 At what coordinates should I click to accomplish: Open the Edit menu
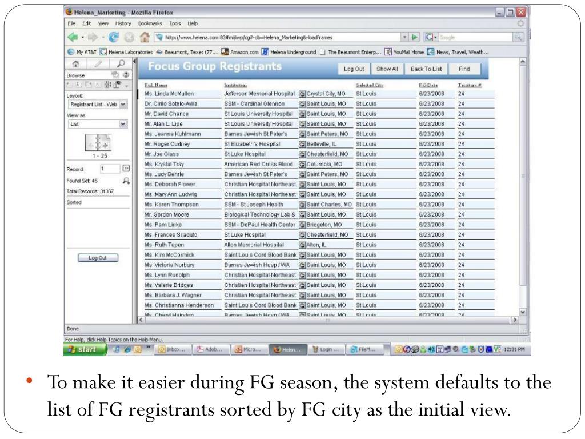tap(87, 23)
